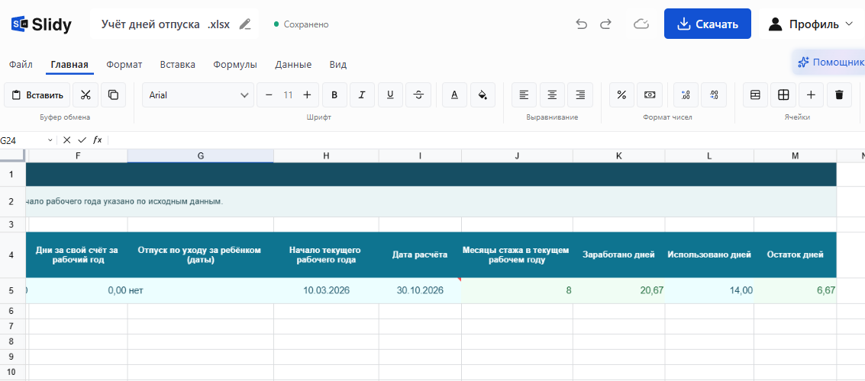Align text to the left
This screenshot has width=865, height=381.
click(x=524, y=94)
